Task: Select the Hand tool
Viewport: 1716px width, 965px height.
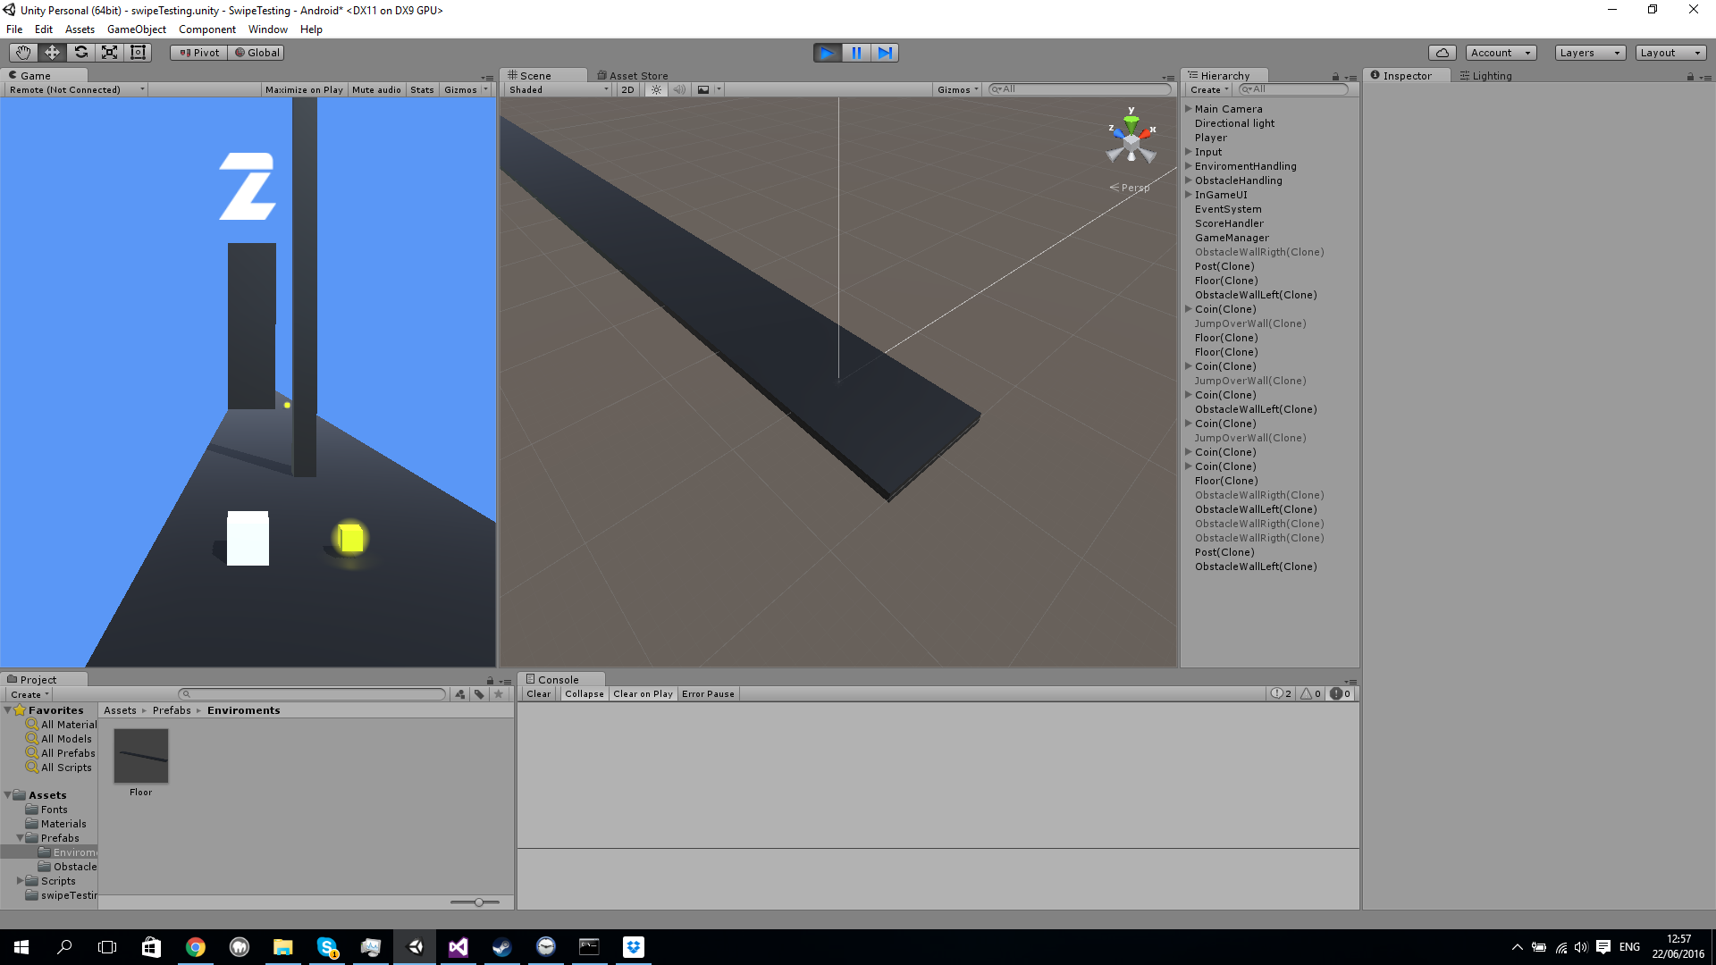Action: click(23, 53)
